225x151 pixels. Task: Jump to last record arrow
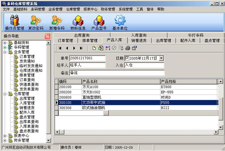81,48
